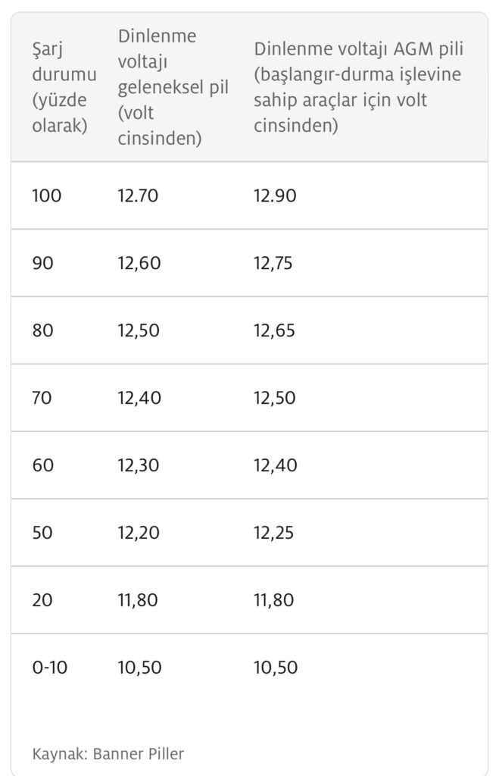Select the 60 charge state cell
This screenshot has width=499, height=776.
click(x=42, y=465)
